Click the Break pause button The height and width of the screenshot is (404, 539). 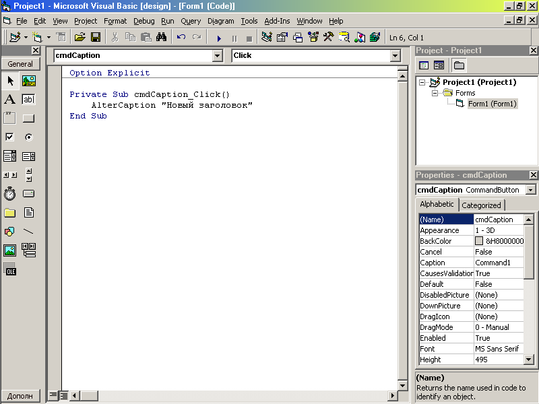point(234,38)
